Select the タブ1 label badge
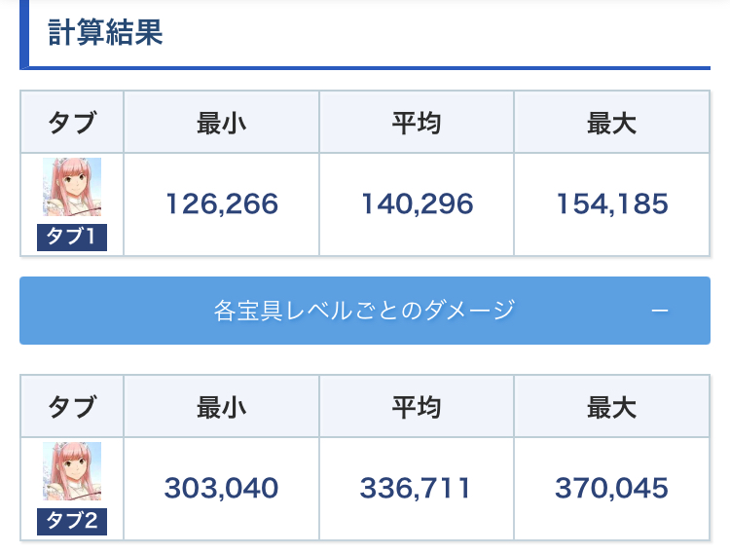 (72, 237)
